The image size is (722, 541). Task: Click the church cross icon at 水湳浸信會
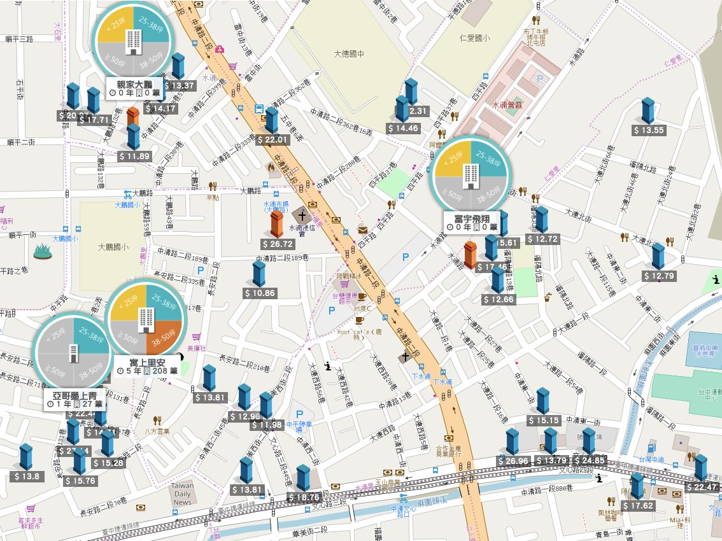point(302,216)
